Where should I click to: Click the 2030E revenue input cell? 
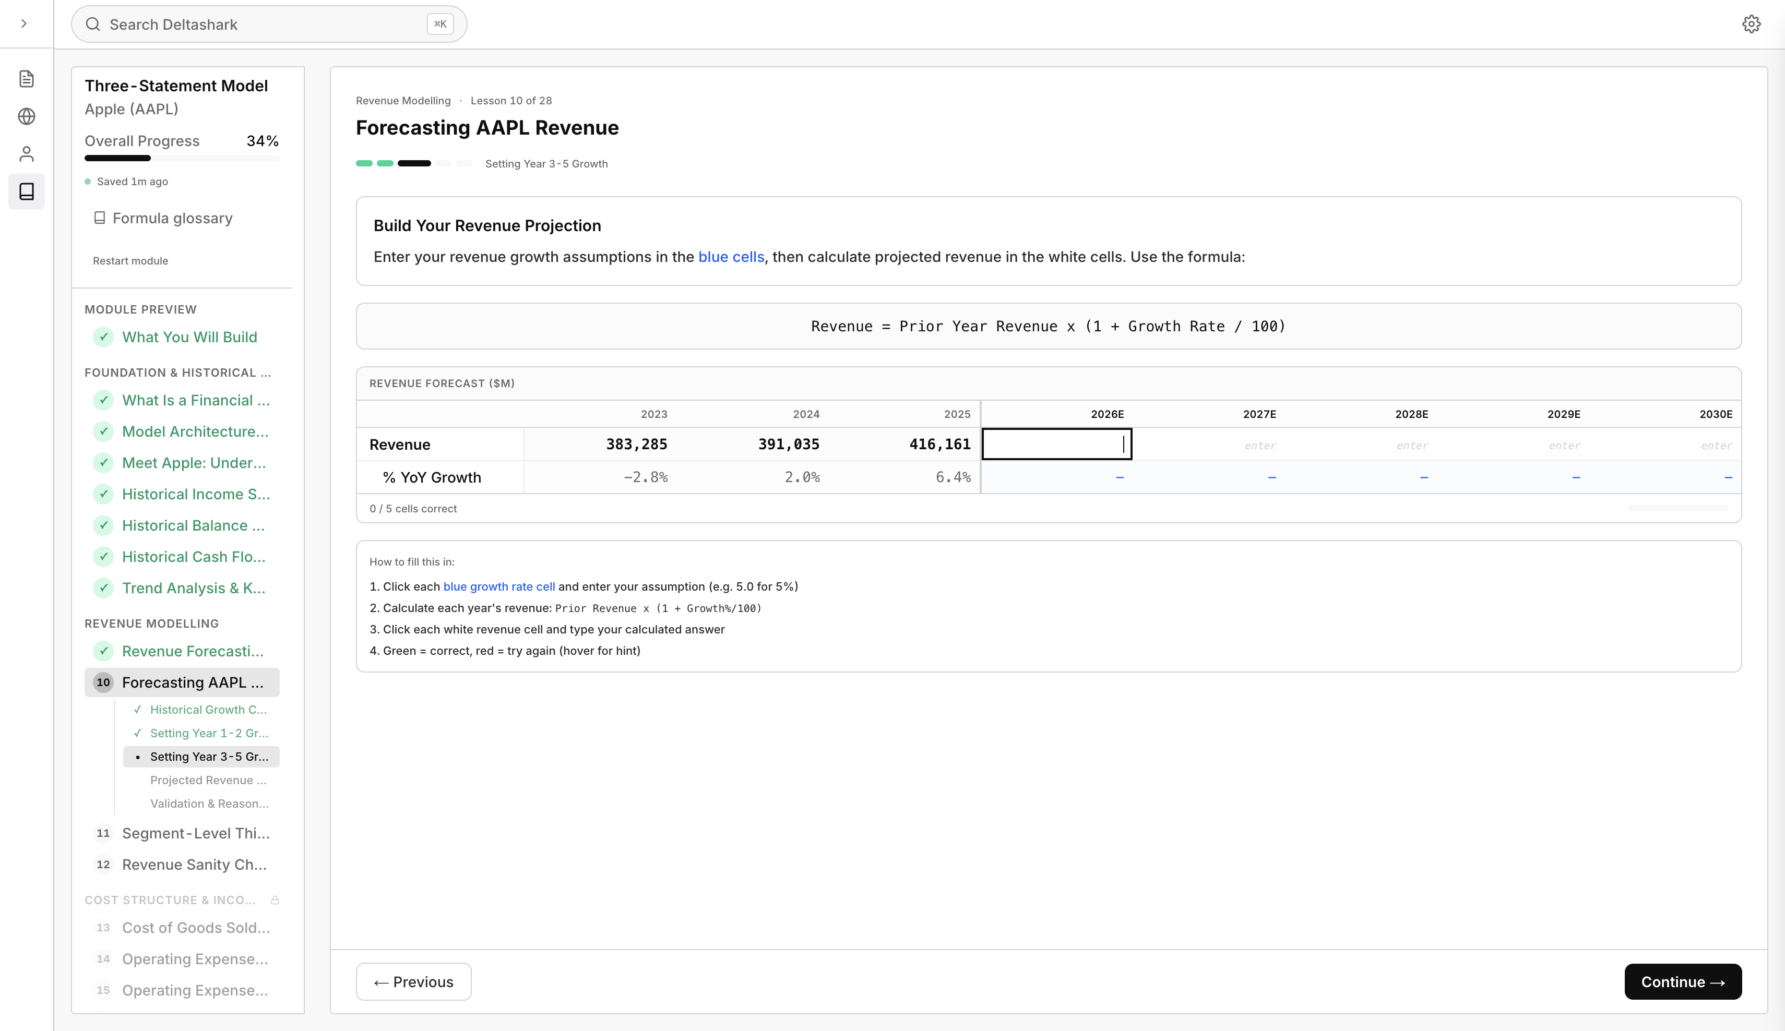[1665, 445]
